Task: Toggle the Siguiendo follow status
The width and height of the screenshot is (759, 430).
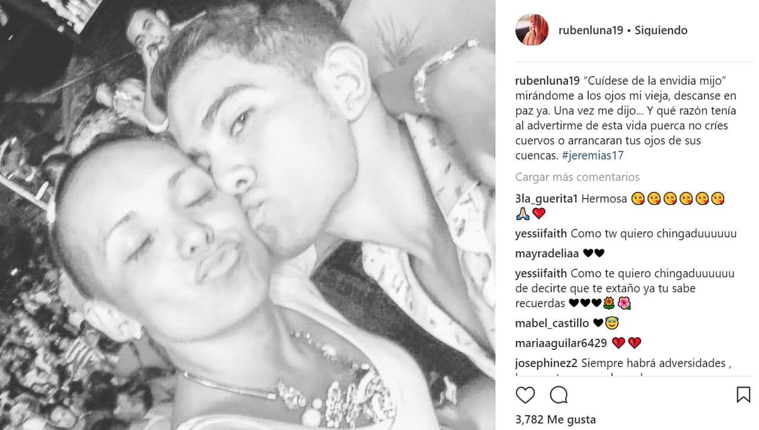Action: pos(661,30)
